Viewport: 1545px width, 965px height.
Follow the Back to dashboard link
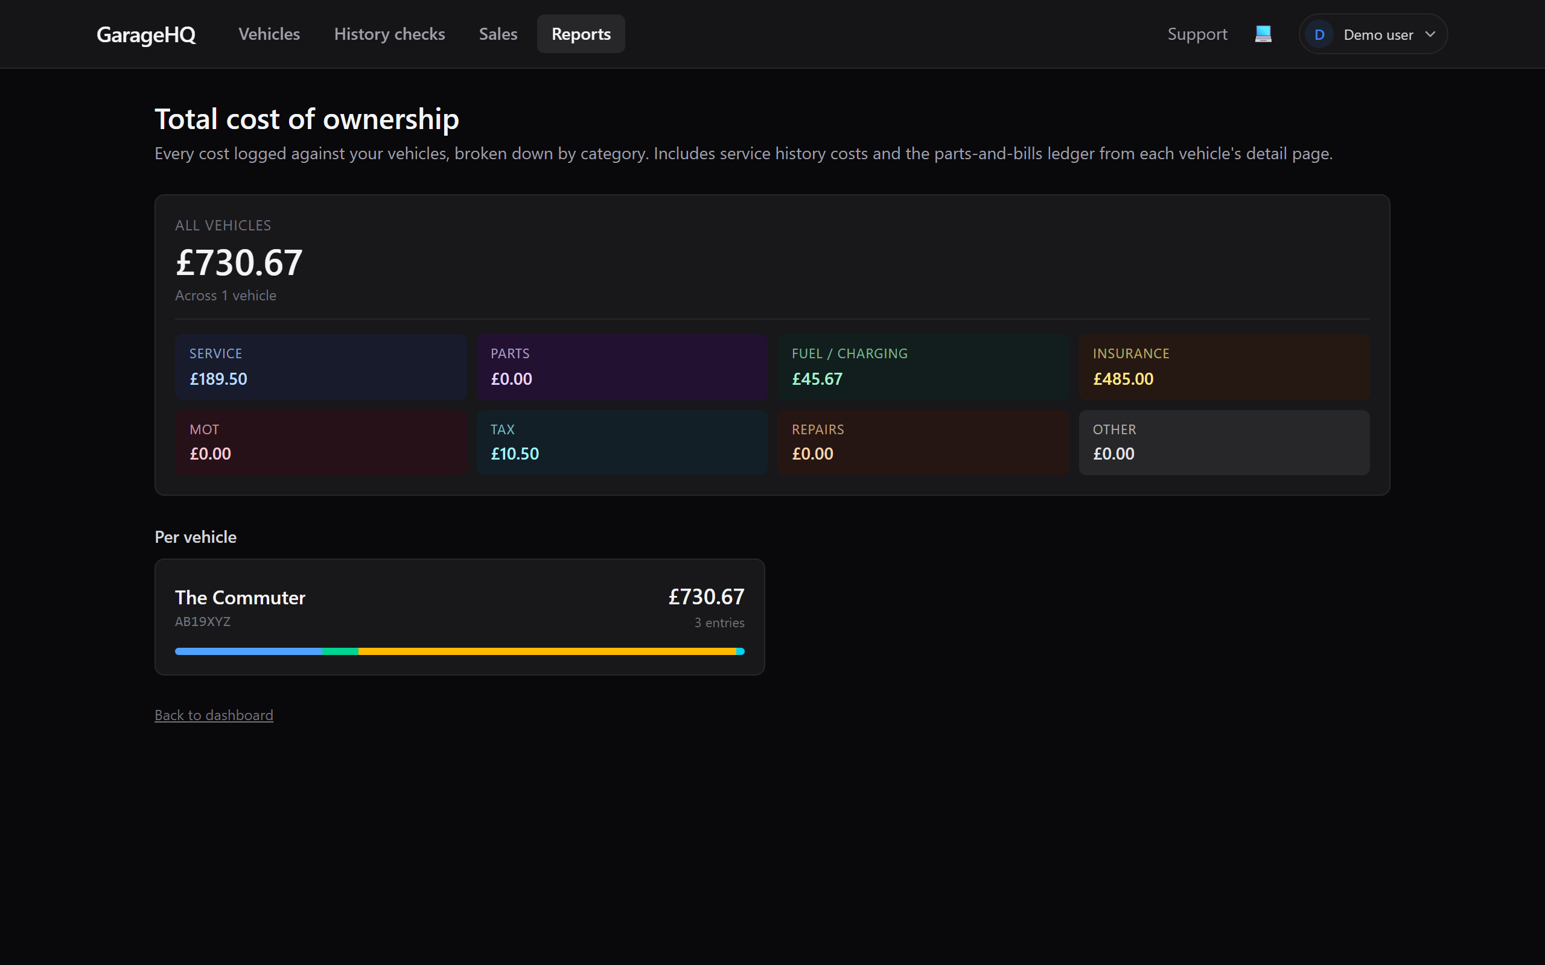click(214, 715)
